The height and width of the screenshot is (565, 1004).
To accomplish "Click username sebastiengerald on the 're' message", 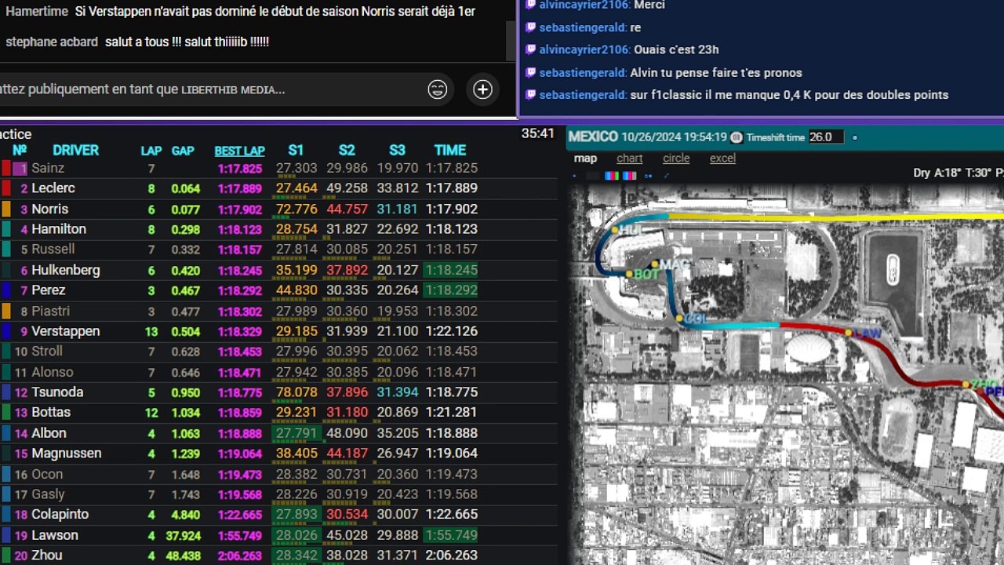I will click(583, 27).
